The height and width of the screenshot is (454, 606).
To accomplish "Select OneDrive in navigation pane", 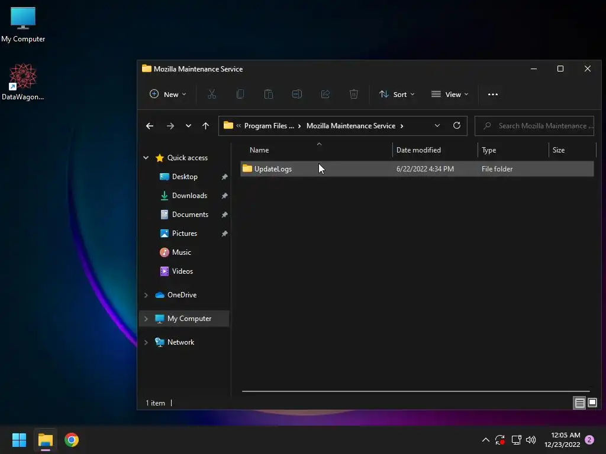I will click(182, 295).
